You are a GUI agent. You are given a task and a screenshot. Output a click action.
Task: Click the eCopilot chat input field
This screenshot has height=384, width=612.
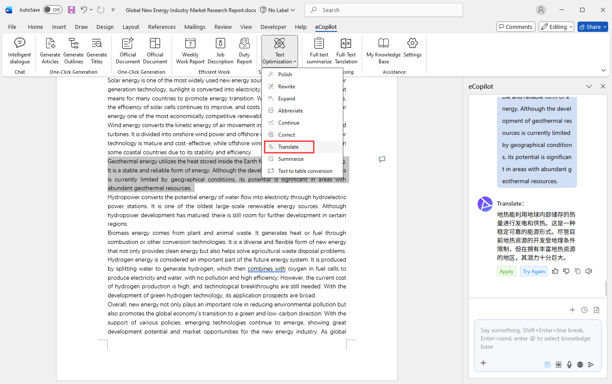pos(537,338)
